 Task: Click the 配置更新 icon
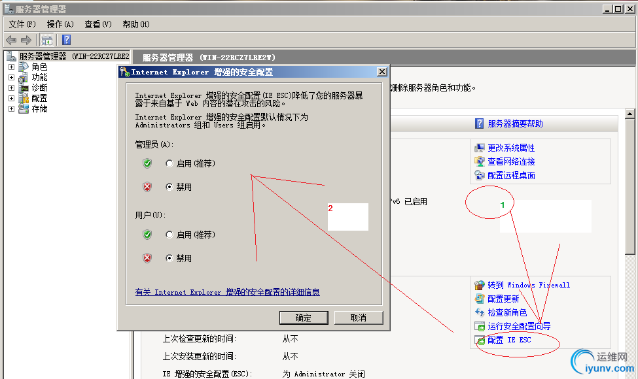[x=479, y=299]
